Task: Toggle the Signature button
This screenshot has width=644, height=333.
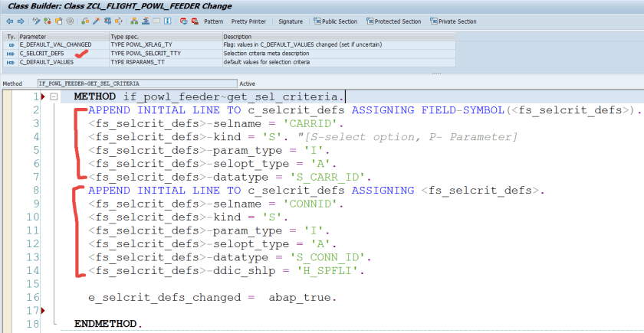Action: [x=291, y=21]
